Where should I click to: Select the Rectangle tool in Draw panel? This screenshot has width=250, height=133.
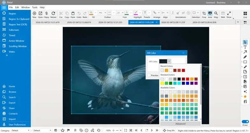pyautogui.click(x=245, y=62)
